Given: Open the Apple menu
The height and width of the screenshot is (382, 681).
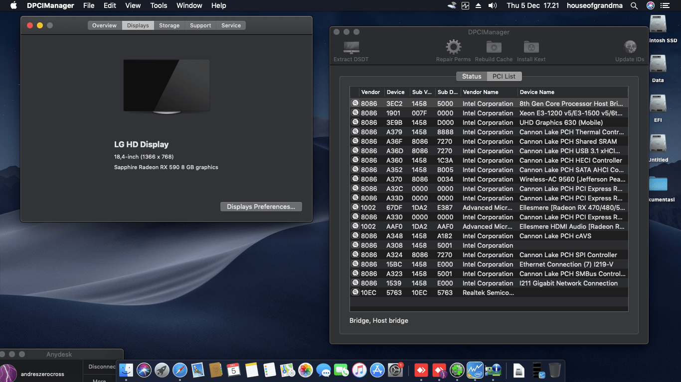Looking at the screenshot, I should click(x=13, y=5).
